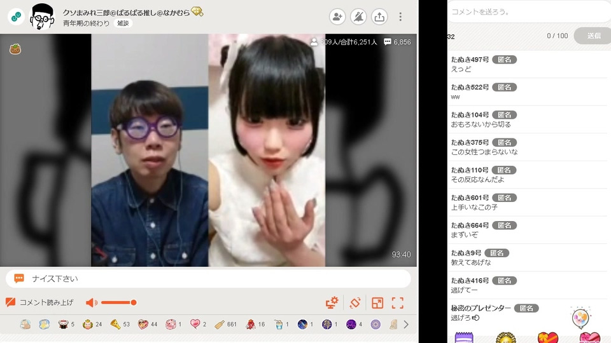This screenshot has width=611, height=343.
Task: Select comment 上手いなこの子
Action: click(474, 207)
